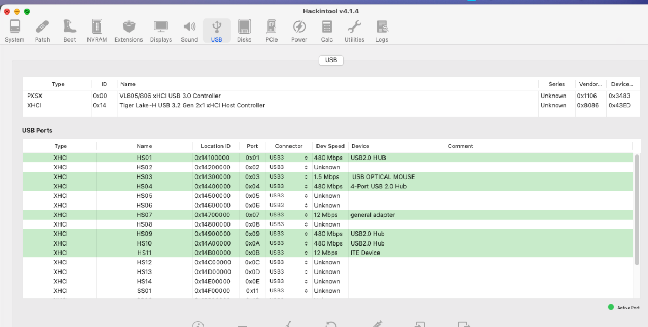
Task: Open the Sound toolbar section
Action: pyautogui.click(x=189, y=31)
